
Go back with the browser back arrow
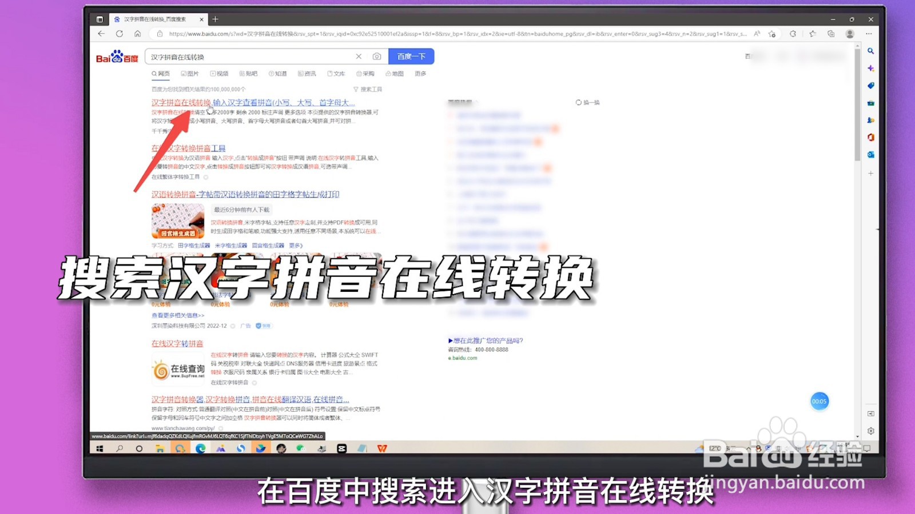[101, 34]
